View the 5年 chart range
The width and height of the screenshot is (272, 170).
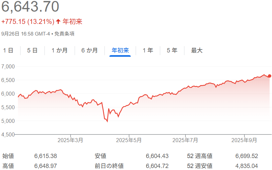pos(172,50)
